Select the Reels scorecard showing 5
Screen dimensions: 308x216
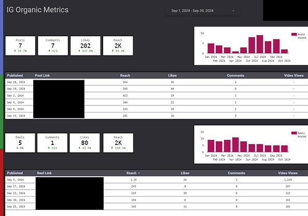coord(20,143)
